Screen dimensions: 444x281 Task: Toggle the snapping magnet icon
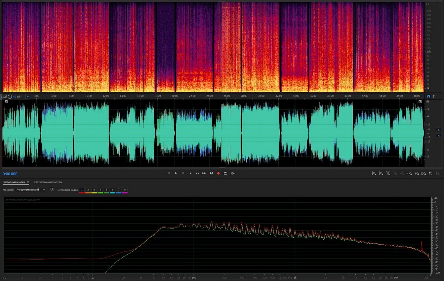pos(428,96)
